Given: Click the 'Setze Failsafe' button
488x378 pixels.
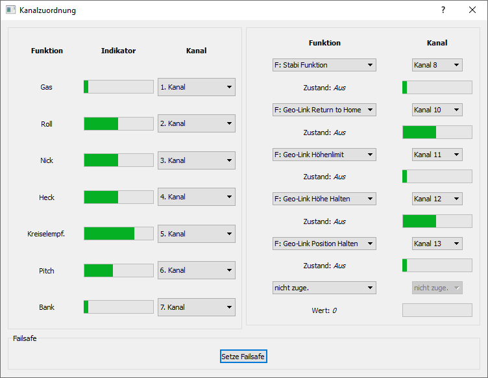Looking at the screenshot, I should (243, 357).
